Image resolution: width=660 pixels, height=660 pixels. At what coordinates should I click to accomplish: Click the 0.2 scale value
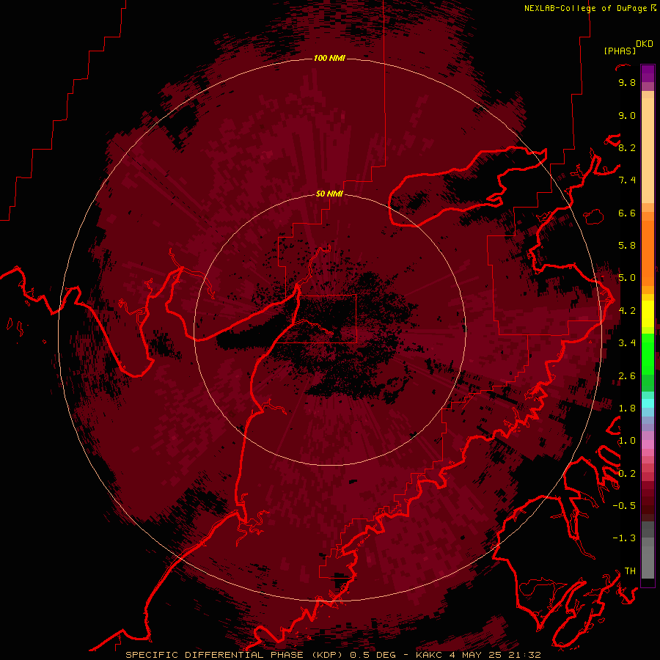[x=627, y=474]
